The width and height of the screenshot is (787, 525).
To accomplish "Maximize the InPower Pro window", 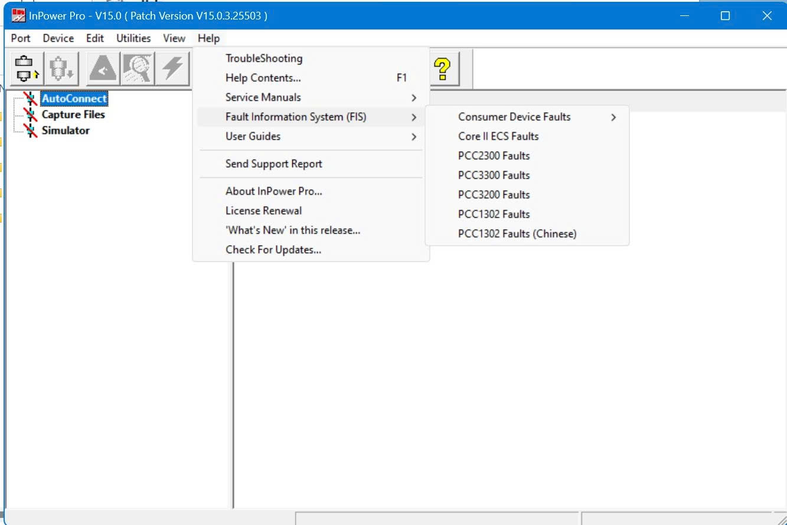I will (x=726, y=16).
